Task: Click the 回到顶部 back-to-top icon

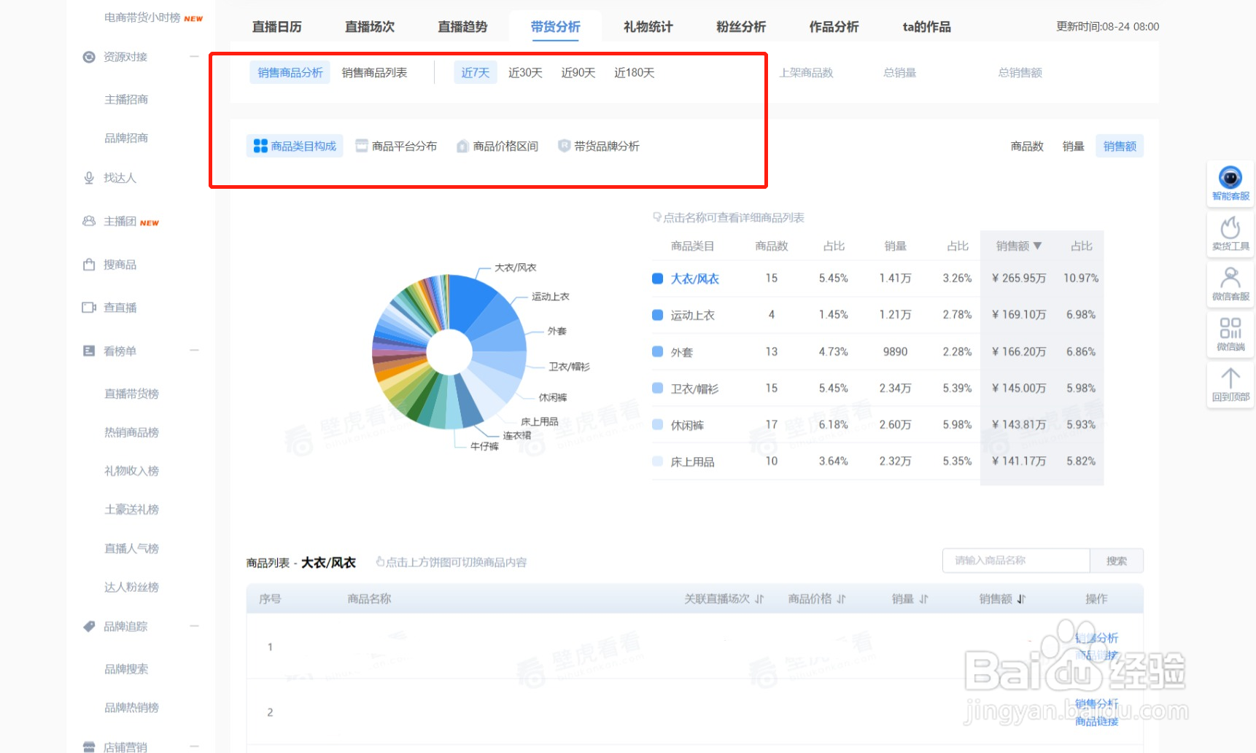Action: pos(1230,379)
